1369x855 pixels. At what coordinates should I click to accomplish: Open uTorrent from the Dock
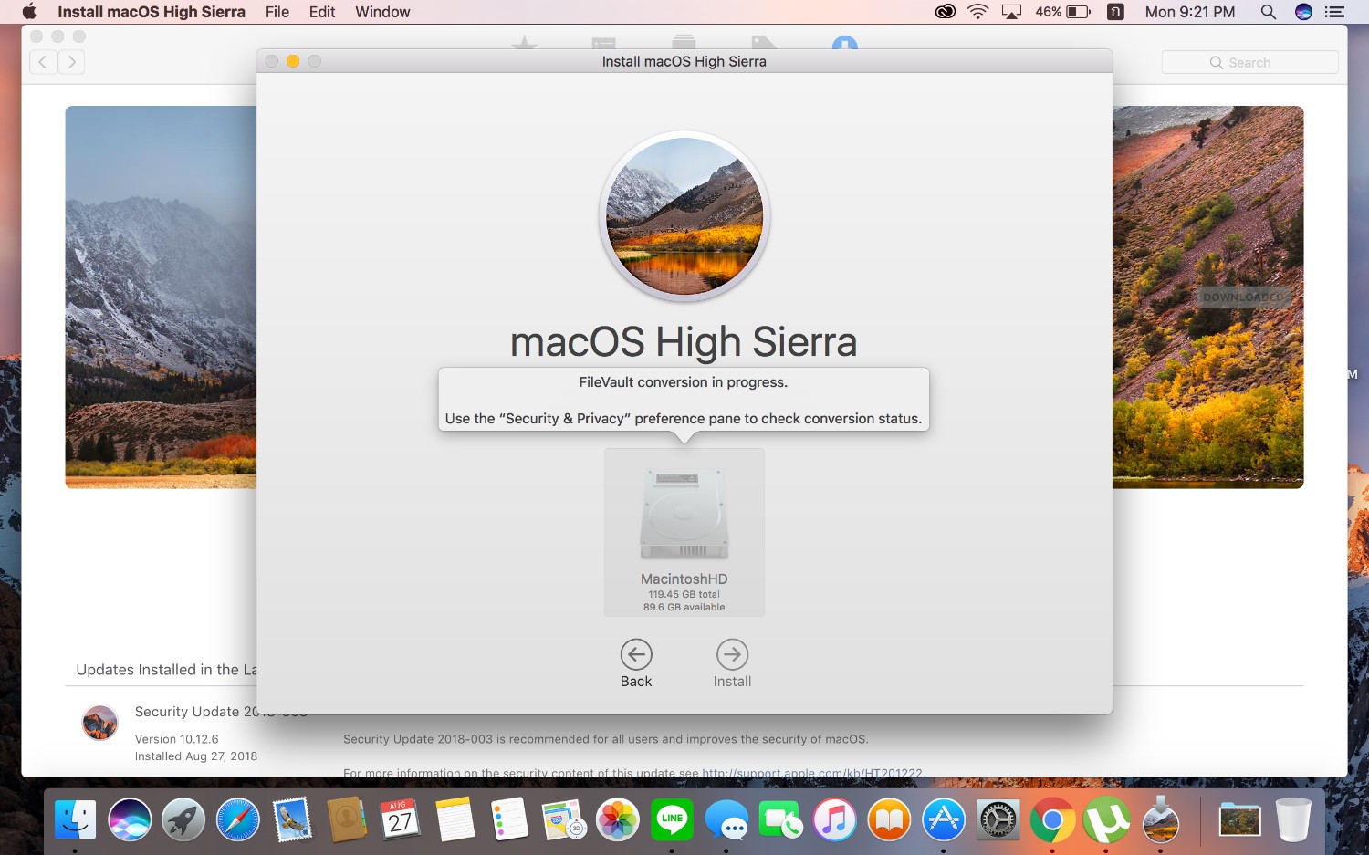1106,819
